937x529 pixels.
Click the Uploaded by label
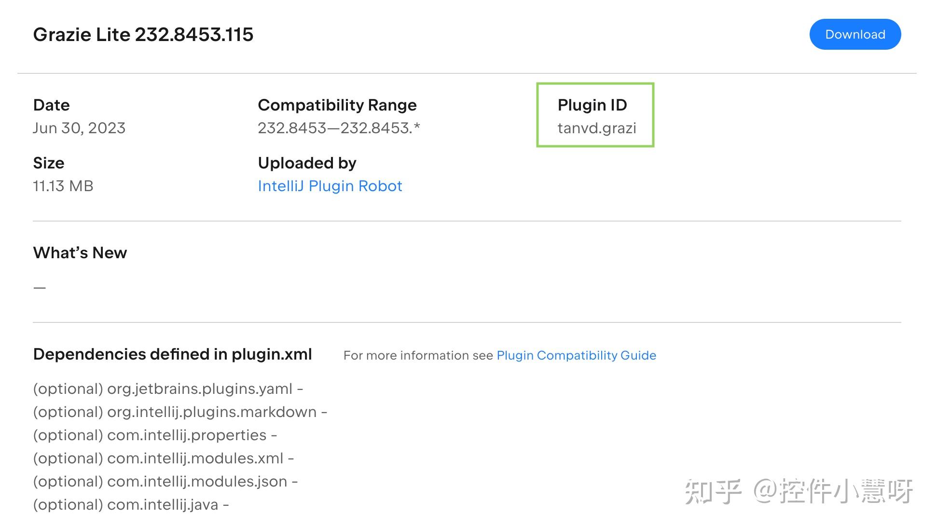pyautogui.click(x=307, y=163)
